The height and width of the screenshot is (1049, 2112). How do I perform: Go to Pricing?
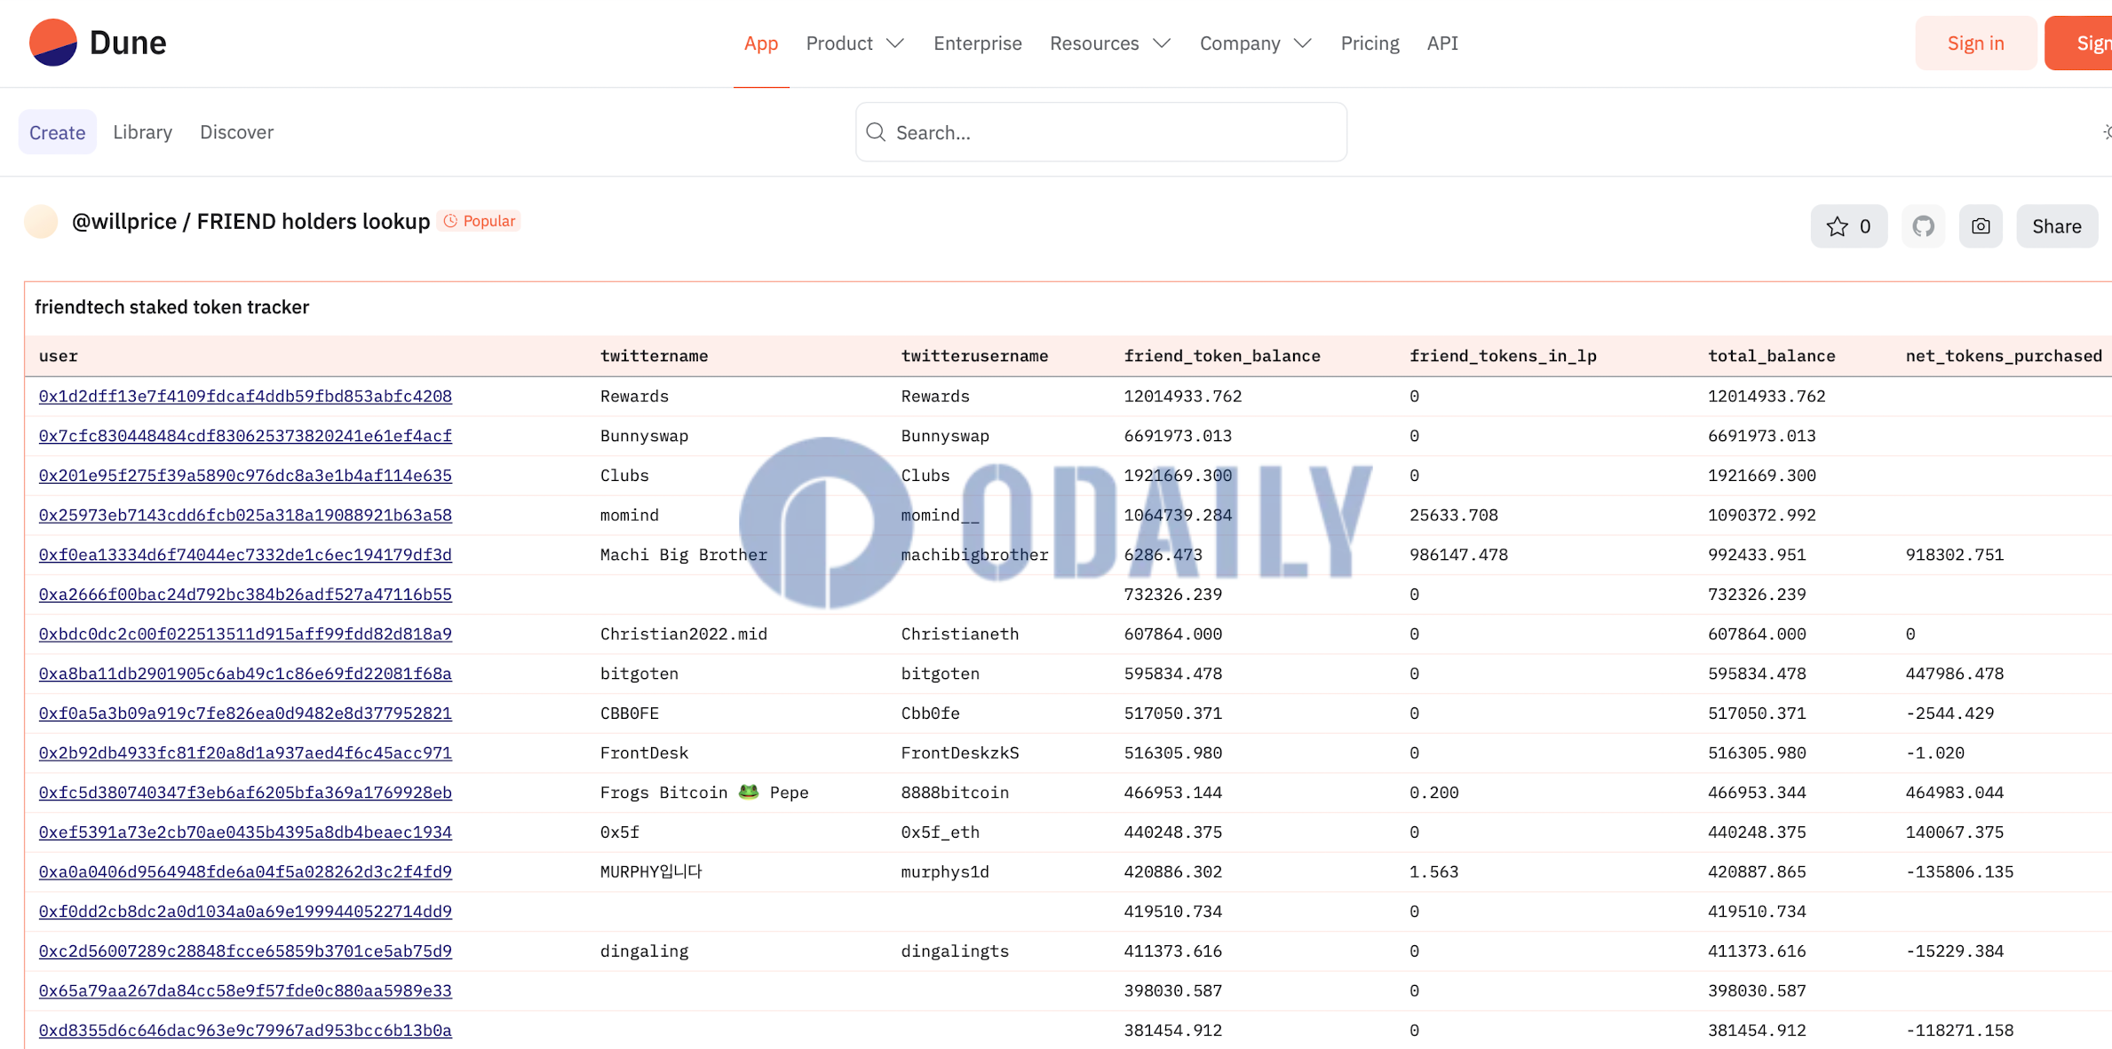[1370, 43]
